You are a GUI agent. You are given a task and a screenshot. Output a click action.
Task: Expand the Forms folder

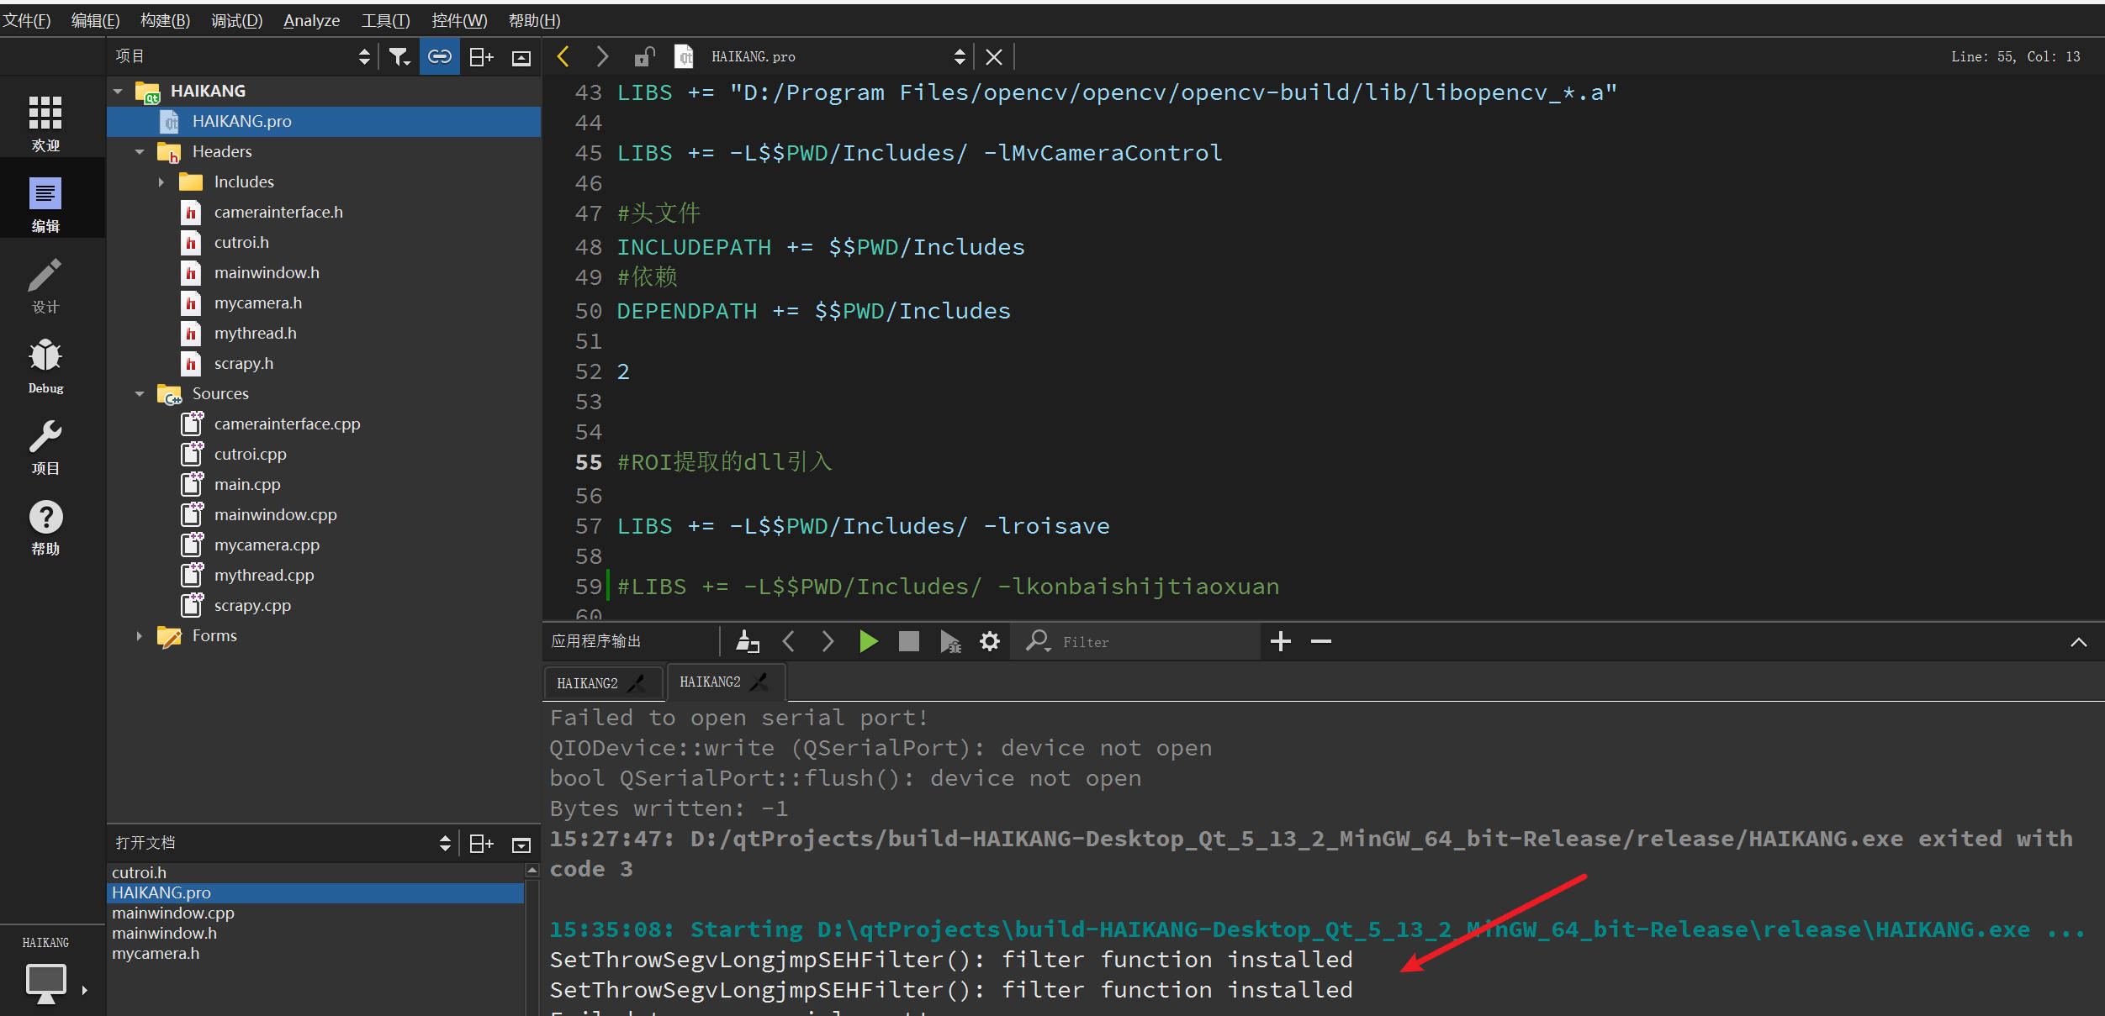[139, 636]
